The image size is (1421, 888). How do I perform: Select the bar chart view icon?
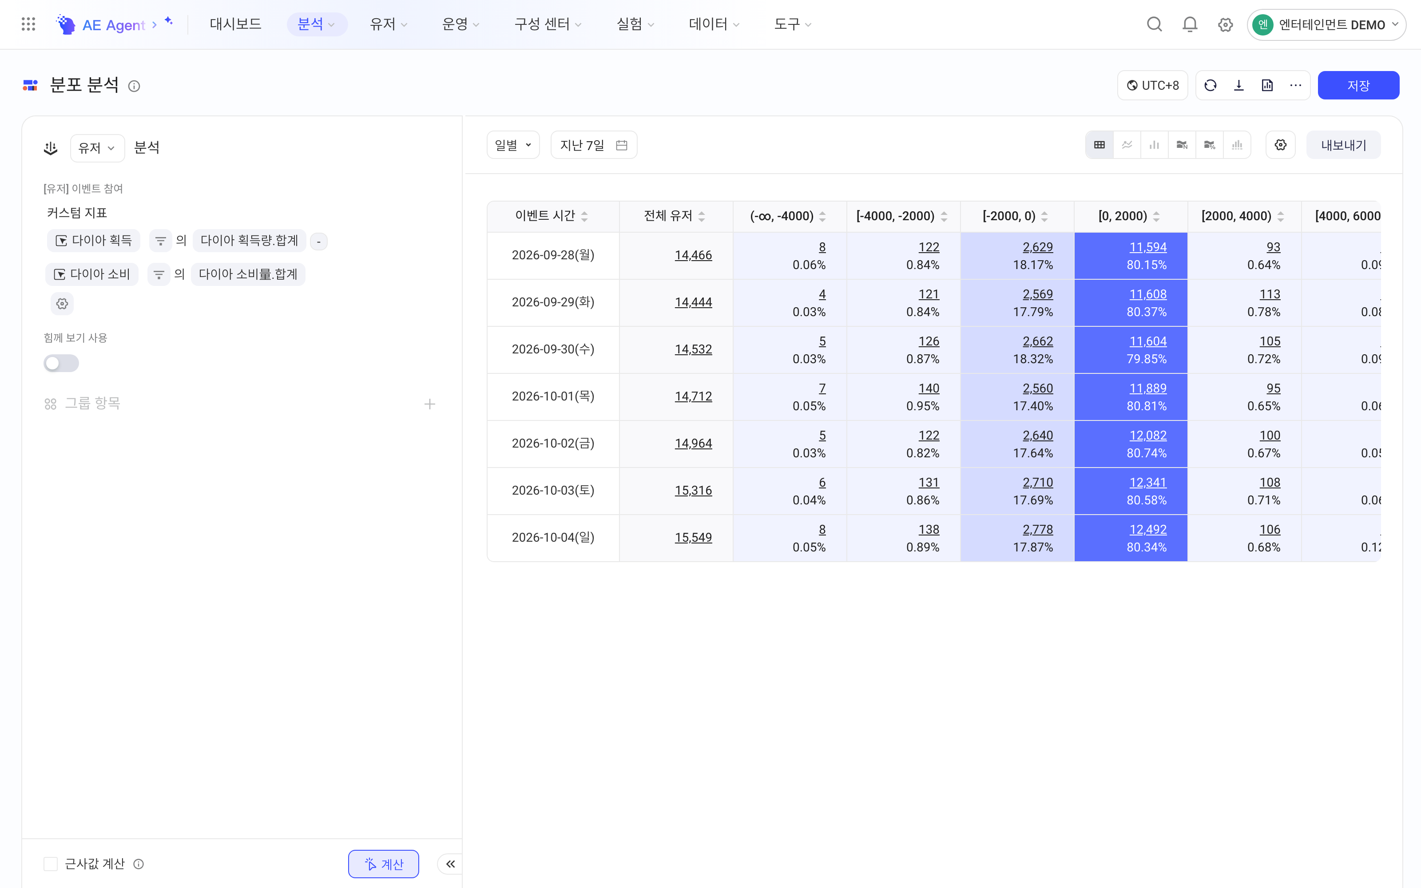[x=1155, y=145]
